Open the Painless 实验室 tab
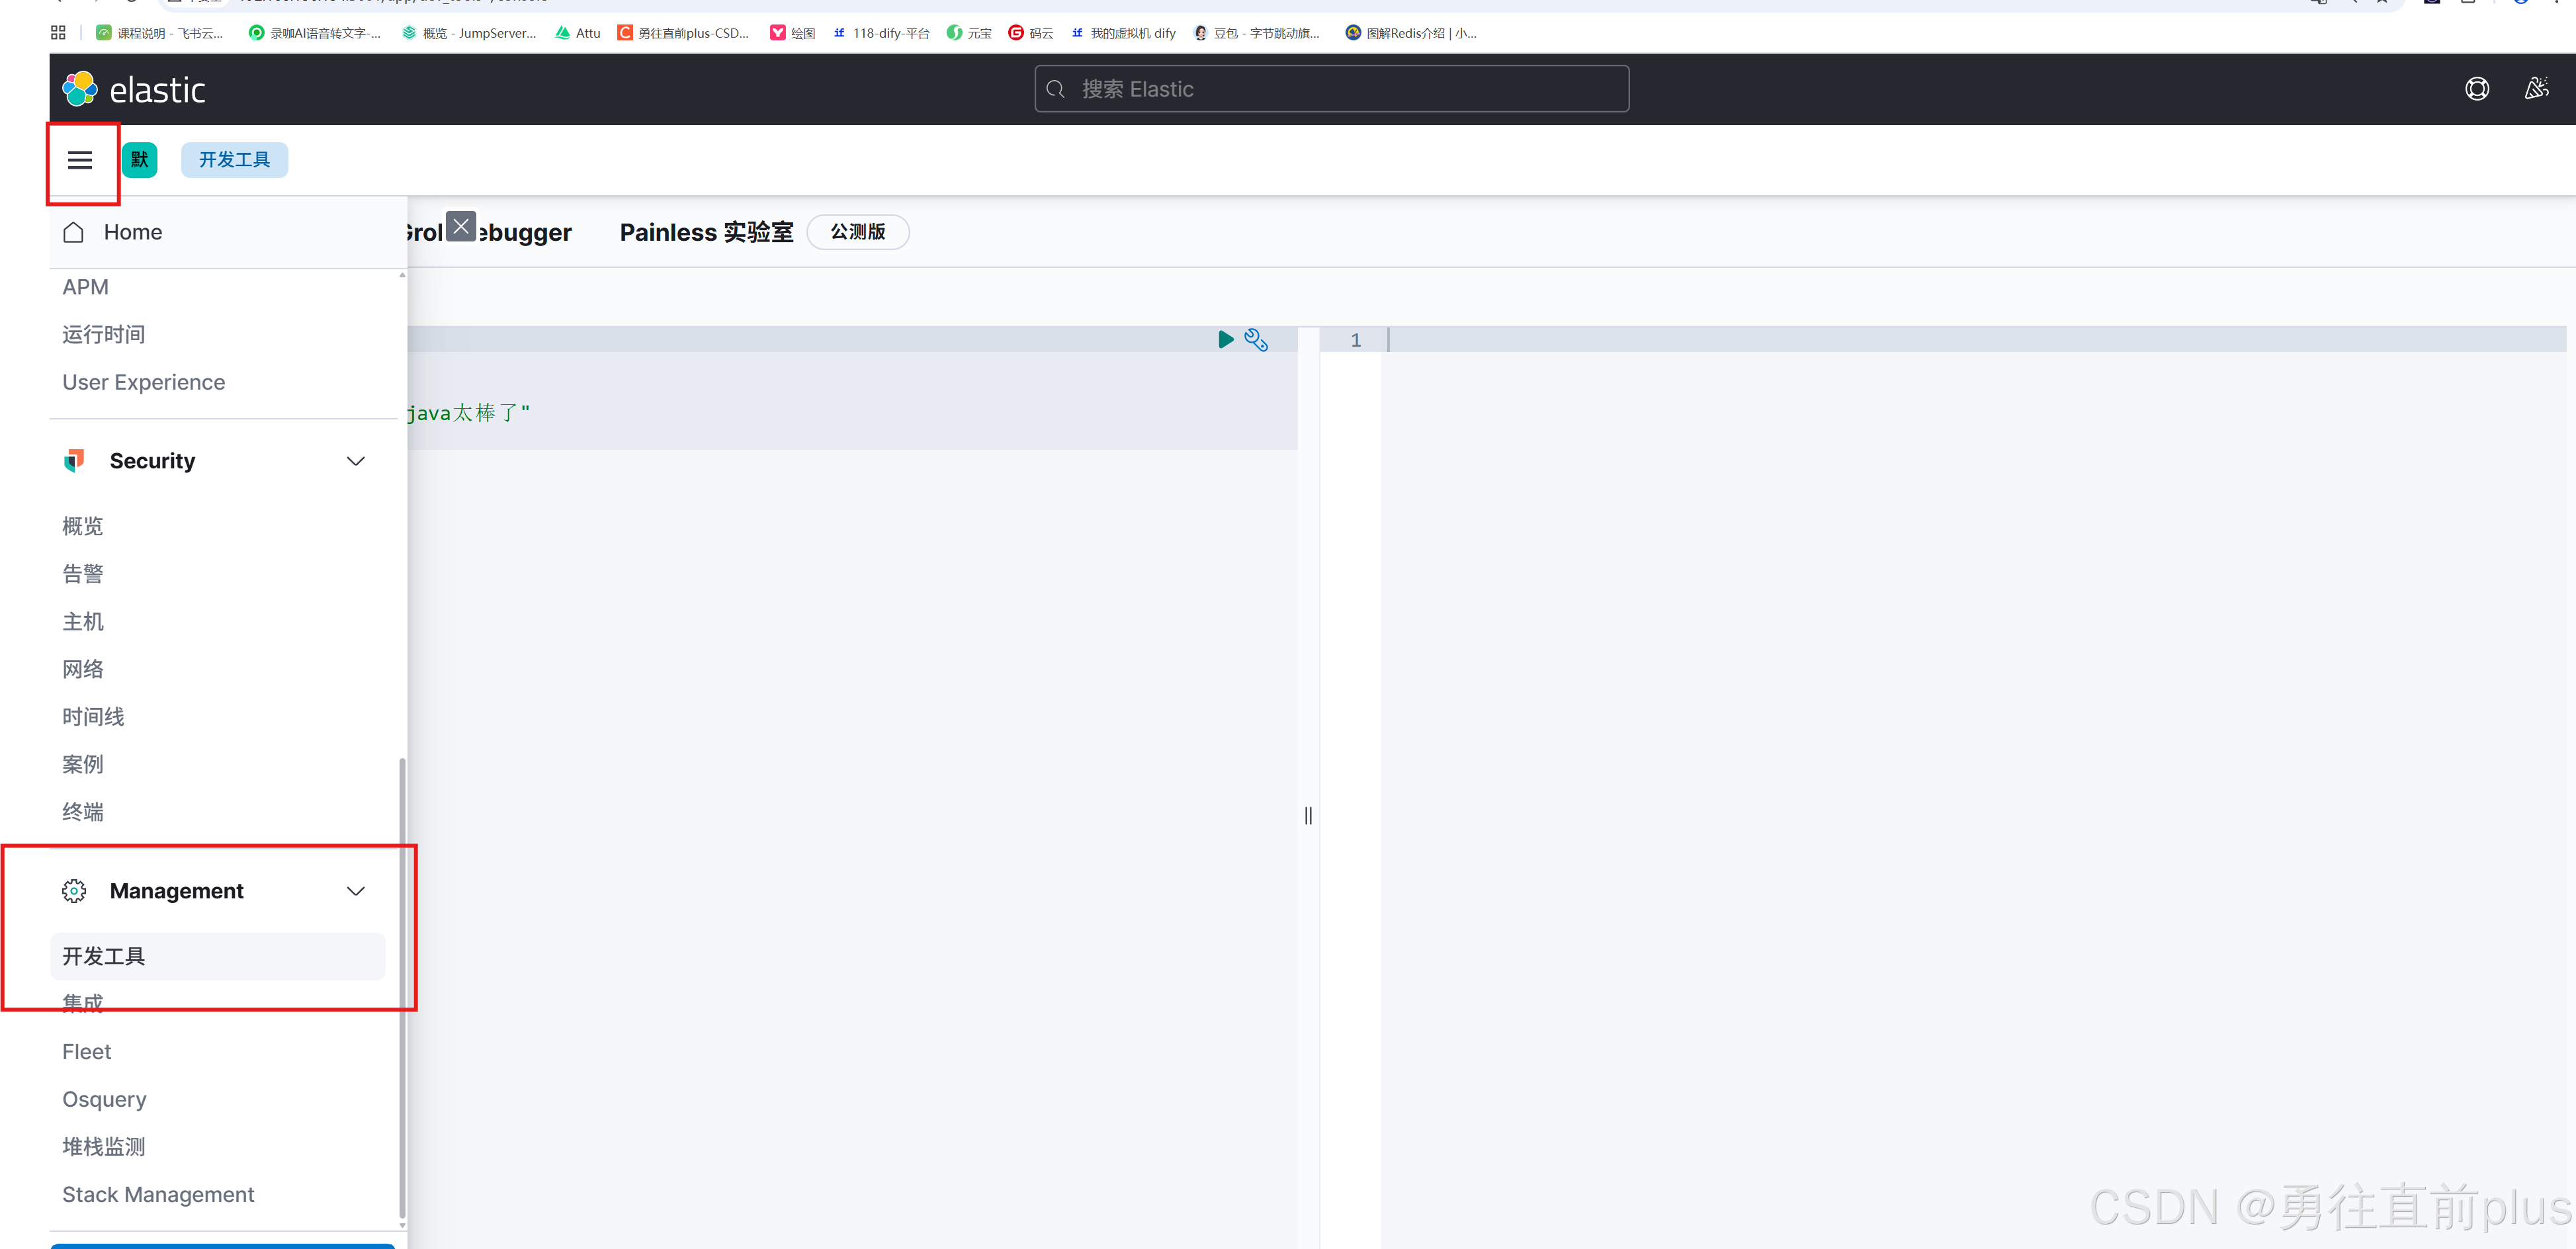2576x1249 pixels. coord(706,232)
